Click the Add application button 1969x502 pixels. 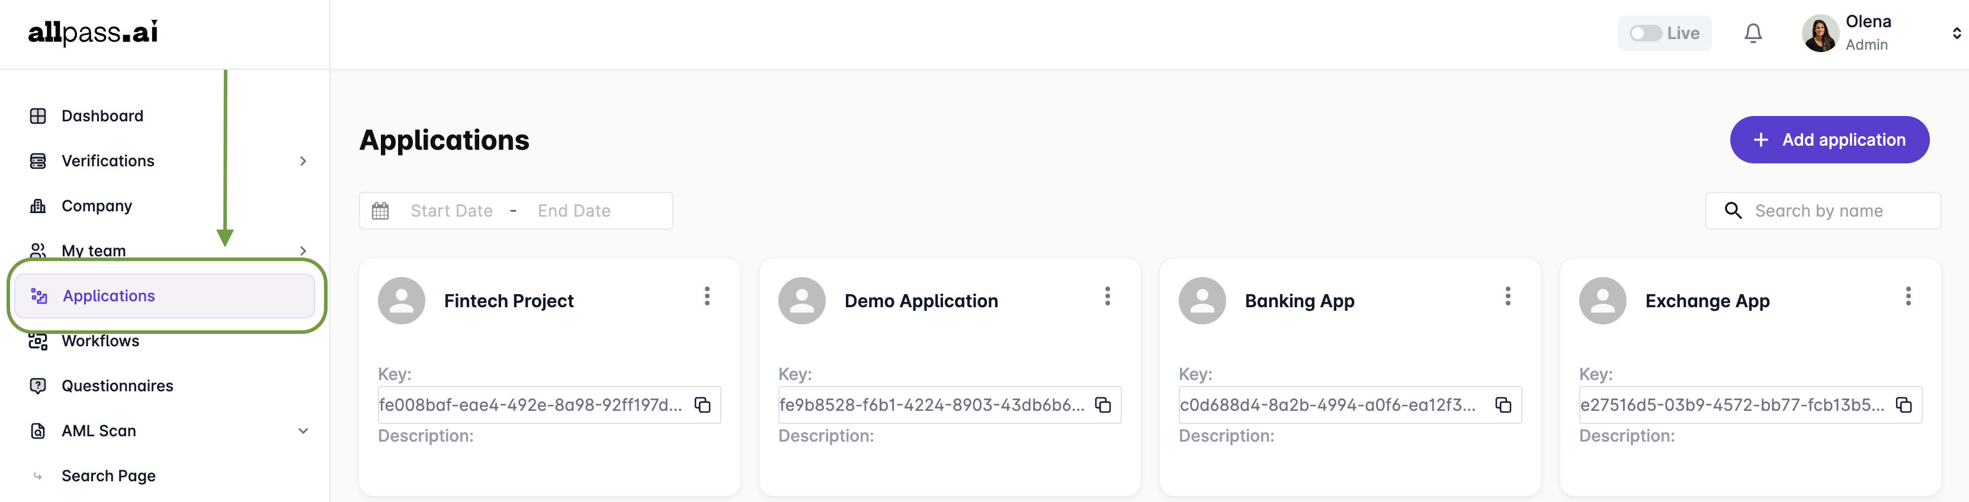(x=1829, y=140)
